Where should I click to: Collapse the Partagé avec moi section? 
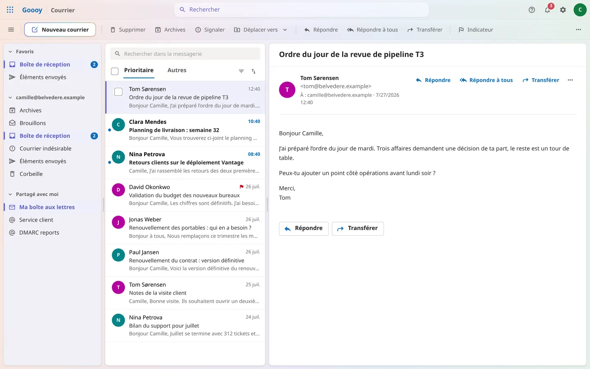pos(10,194)
